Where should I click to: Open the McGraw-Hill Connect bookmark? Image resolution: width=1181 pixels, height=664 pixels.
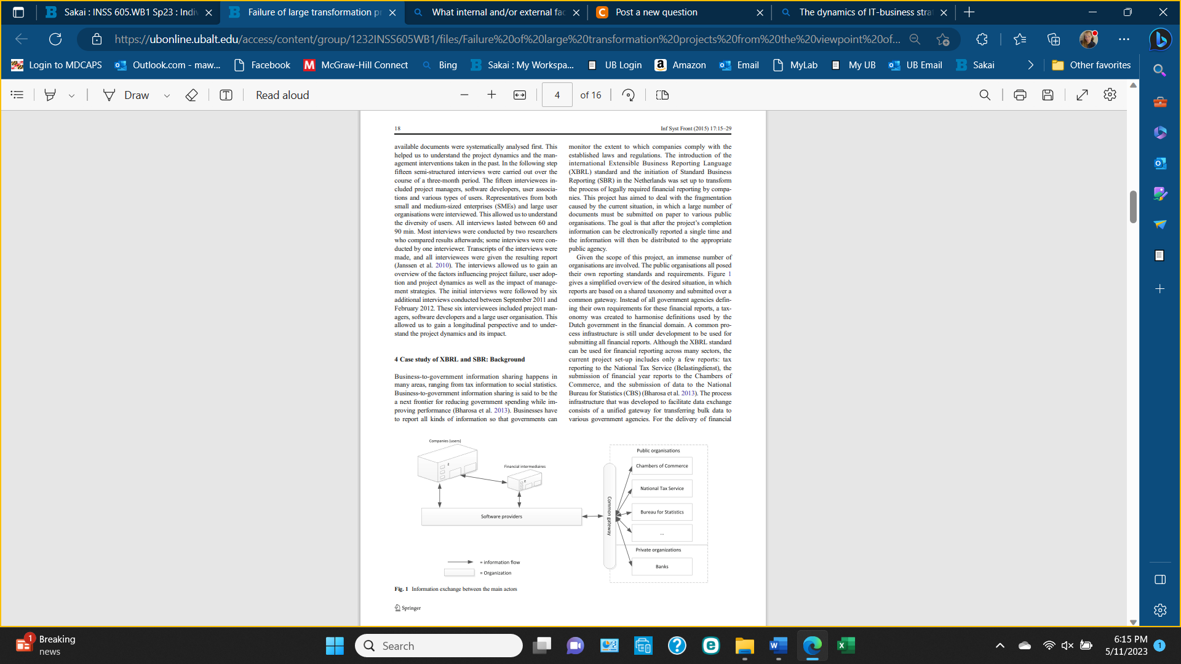pos(356,65)
